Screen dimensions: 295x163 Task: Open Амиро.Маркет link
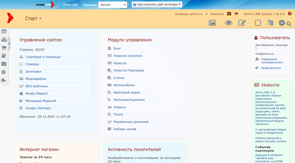tap(36, 94)
